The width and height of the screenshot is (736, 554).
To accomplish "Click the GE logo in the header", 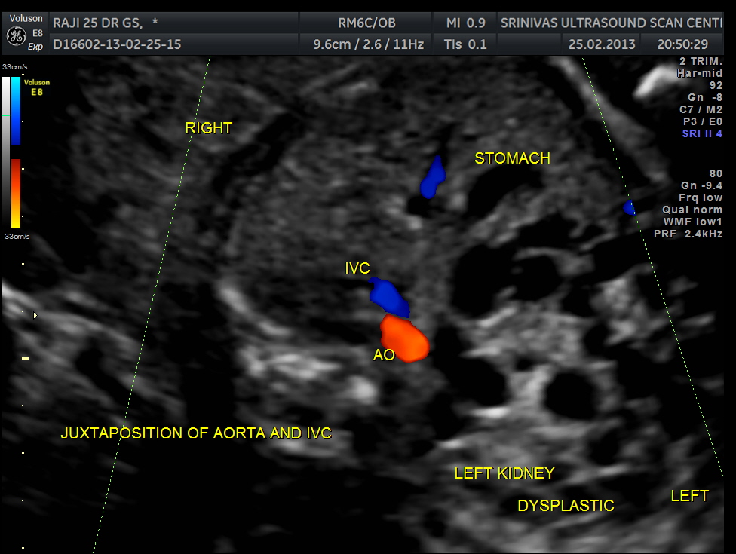I will click(15, 35).
